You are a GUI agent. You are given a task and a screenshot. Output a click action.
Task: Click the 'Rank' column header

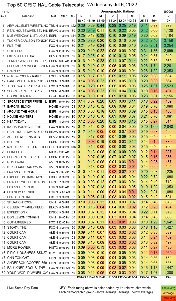coord(4,16)
